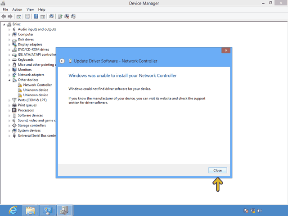Click the Disable device toolbar icon

click(x=73, y=17)
